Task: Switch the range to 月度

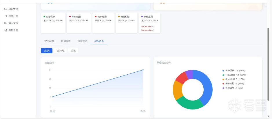Action: (x=73, y=51)
